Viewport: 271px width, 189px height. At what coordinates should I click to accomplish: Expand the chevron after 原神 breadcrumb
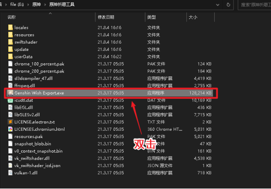click(45, 4)
